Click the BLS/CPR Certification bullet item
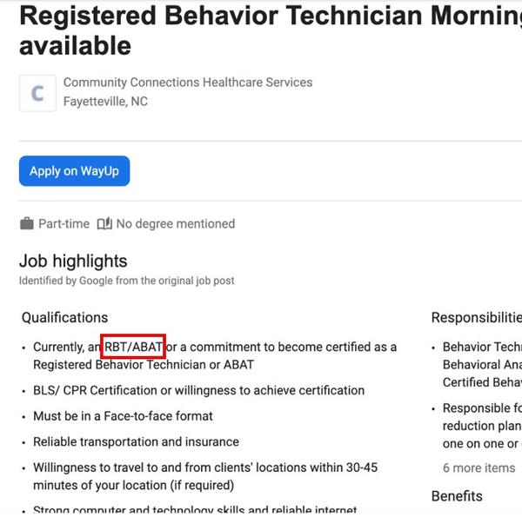The width and height of the screenshot is (522, 517). (x=198, y=390)
